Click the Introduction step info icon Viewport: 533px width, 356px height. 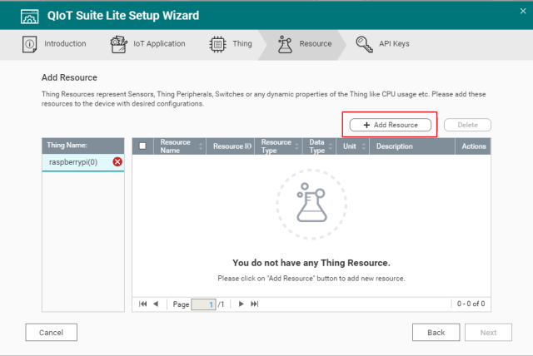(x=30, y=44)
